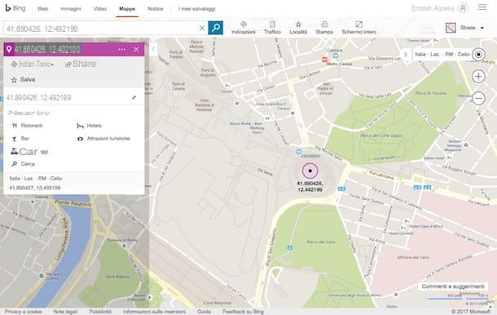
Task: Toggle the Traffico layer
Action: coord(272,28)
